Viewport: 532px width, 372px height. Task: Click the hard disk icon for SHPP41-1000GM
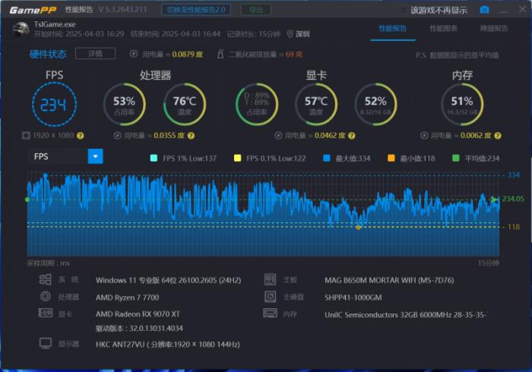270,296
